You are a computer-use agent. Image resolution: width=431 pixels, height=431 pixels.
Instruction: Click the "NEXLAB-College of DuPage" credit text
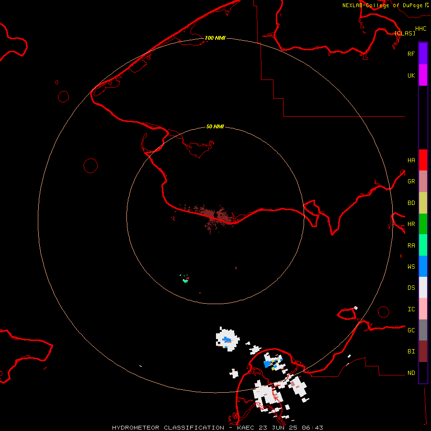[382, 5]
